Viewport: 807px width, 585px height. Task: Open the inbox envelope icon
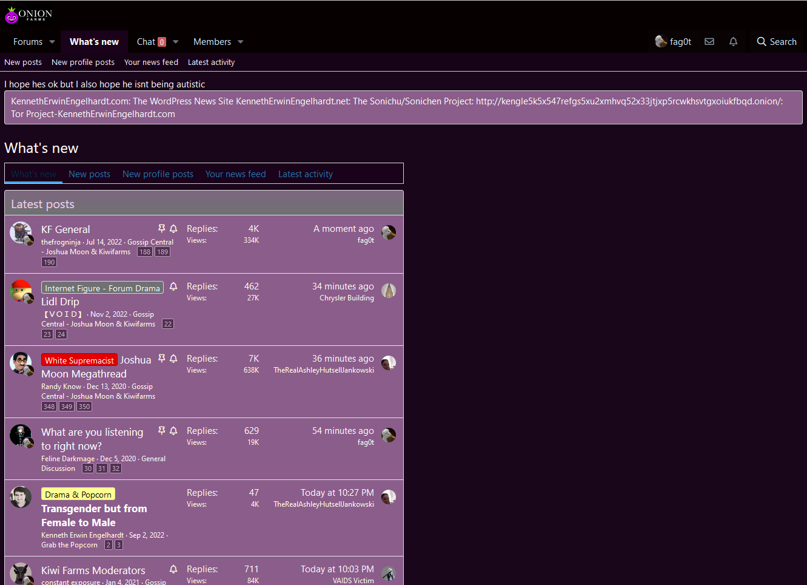click(709, 42)
